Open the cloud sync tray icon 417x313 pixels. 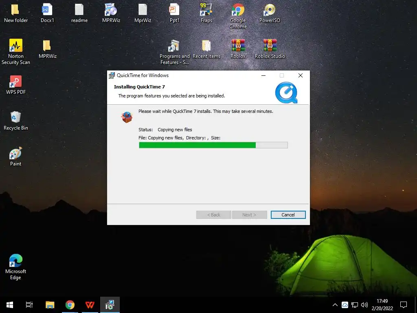[x=345, y=305]
